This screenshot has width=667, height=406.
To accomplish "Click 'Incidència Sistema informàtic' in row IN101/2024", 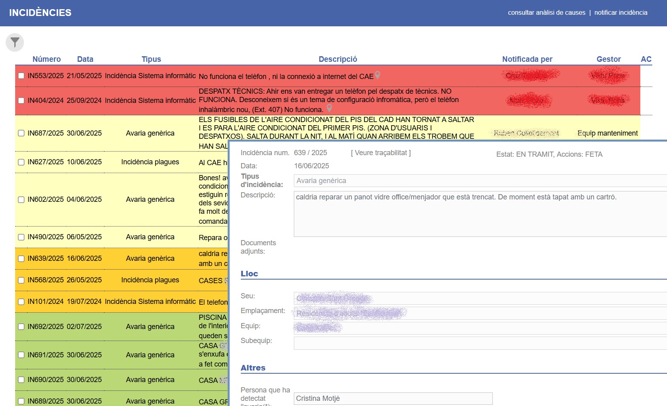I will pos(150,302).
